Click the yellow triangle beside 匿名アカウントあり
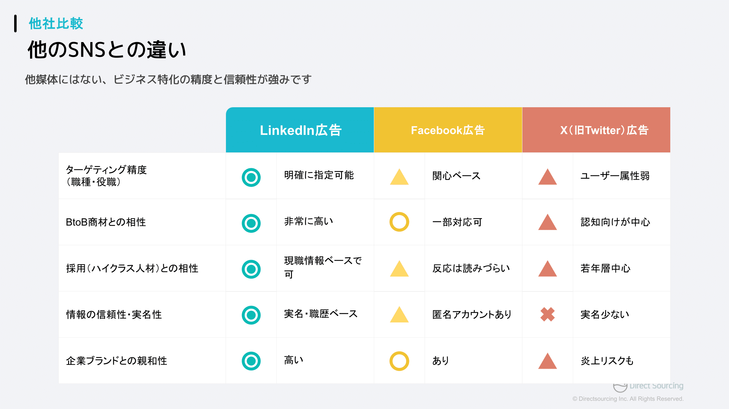The image size is (729, 409). click(x=399, y=314)
